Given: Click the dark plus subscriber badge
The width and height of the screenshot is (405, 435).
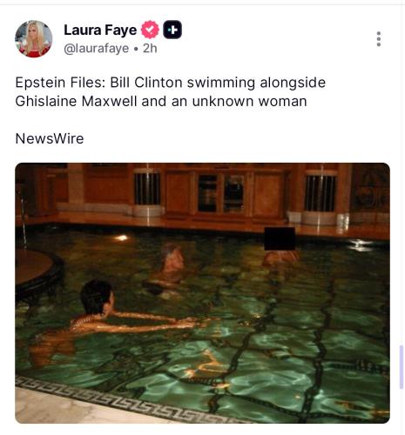Looking at the screenshot, I should pos(172,30).
